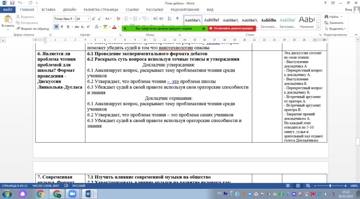
Task: Increase the font size
Action: (94, 19)
